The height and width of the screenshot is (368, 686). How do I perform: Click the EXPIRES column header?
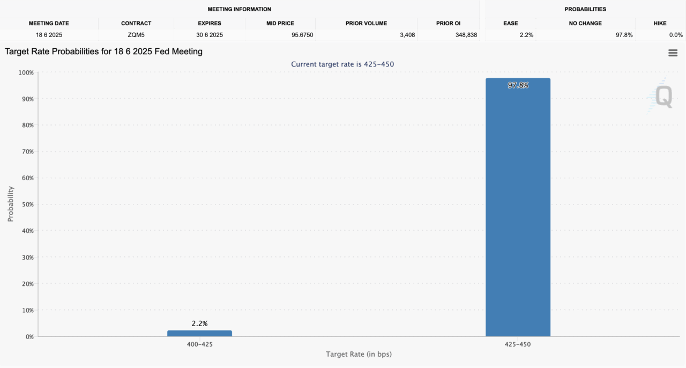[x=209, y=23]
